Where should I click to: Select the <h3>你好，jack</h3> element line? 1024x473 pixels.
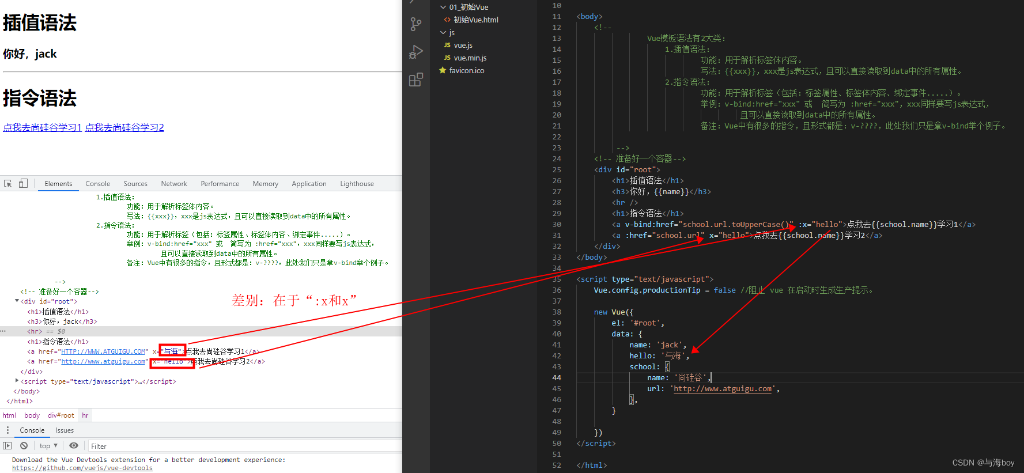[62, 321]
